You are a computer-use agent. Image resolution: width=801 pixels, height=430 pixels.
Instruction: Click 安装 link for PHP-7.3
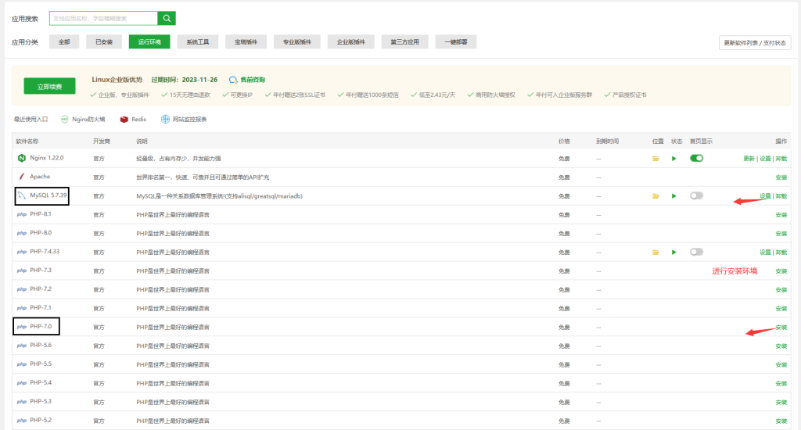tap(781, 271)
